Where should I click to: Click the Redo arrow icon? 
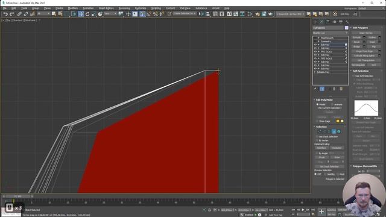coord(11,14)
